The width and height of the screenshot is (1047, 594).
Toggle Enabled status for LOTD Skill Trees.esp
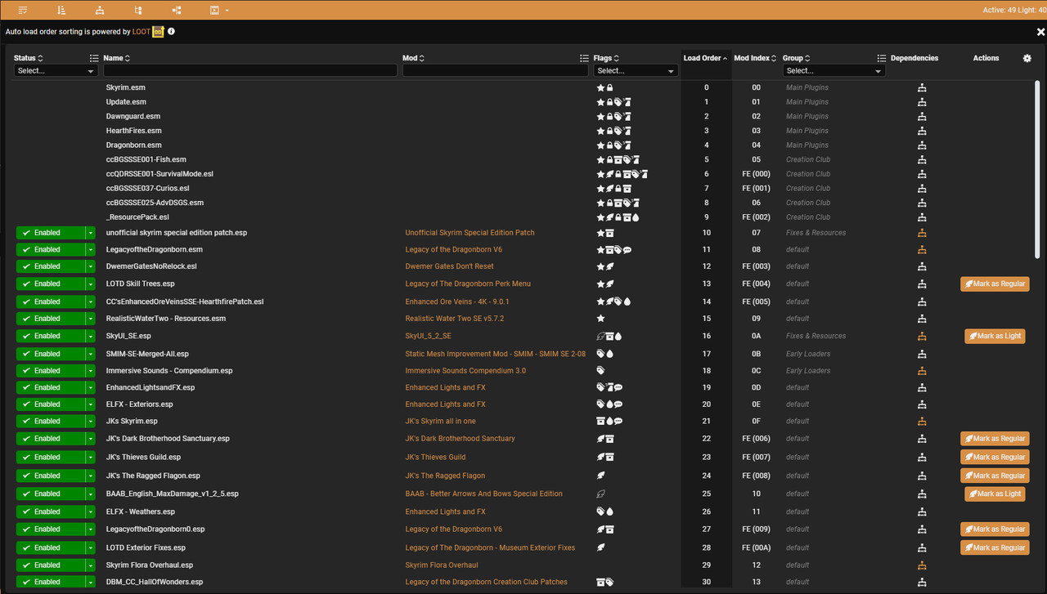[50, 284]
